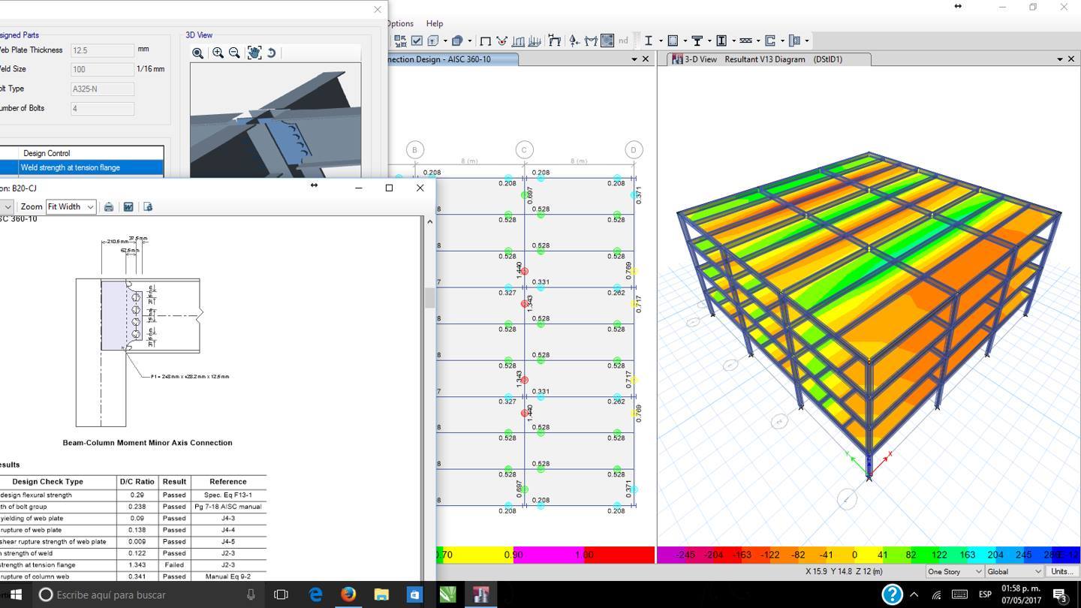Open Firefox from the Windows taskbar
This screenshot has width=1081, height=608.
point(348,594)
